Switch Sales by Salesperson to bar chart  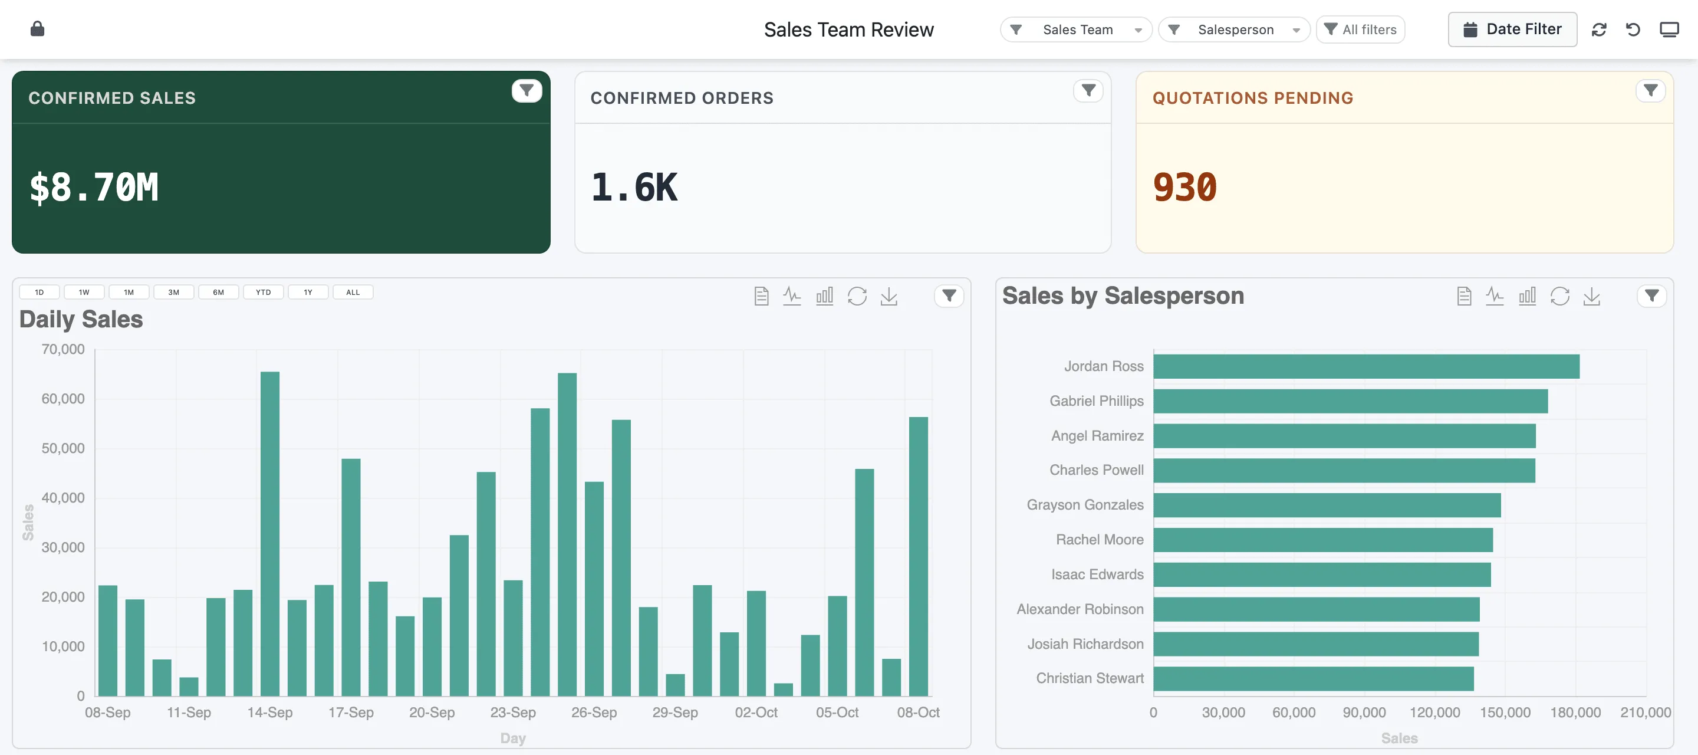pyautogui.click(x=1527, y=296)
